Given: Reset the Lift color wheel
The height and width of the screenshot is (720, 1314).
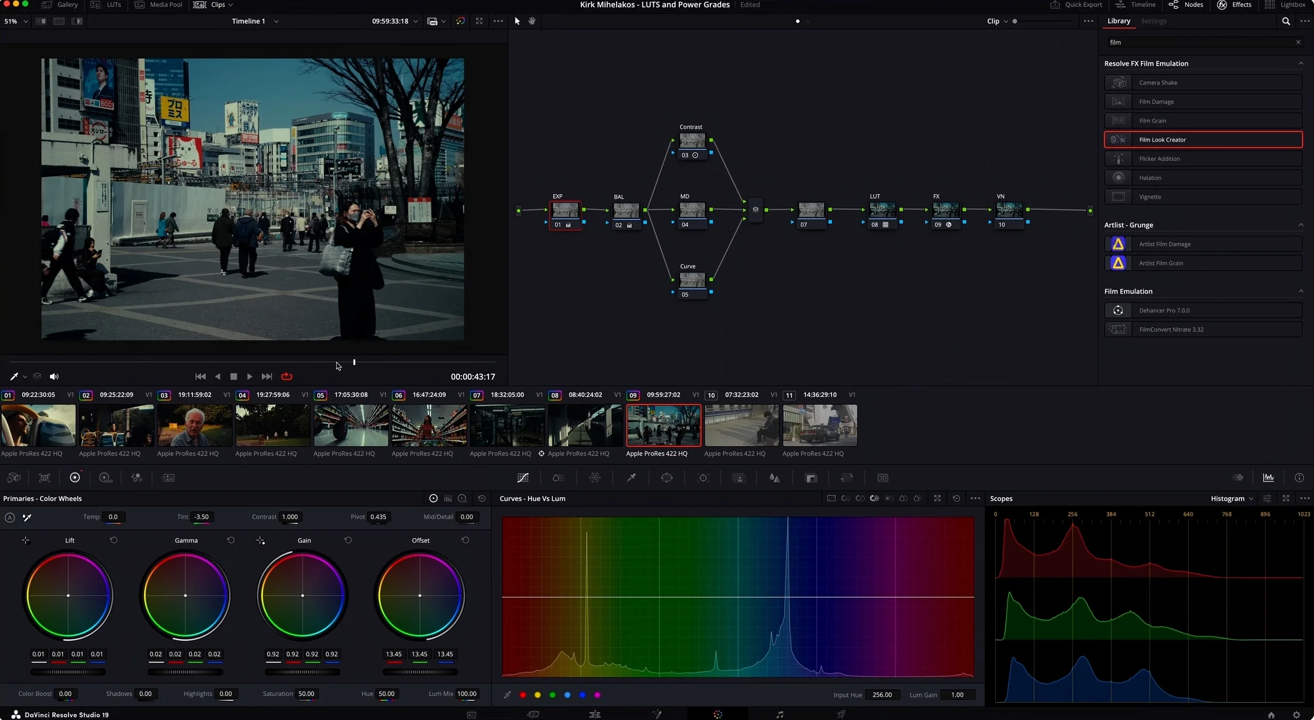Looking at the screenshot, I should tap(114, 540).
